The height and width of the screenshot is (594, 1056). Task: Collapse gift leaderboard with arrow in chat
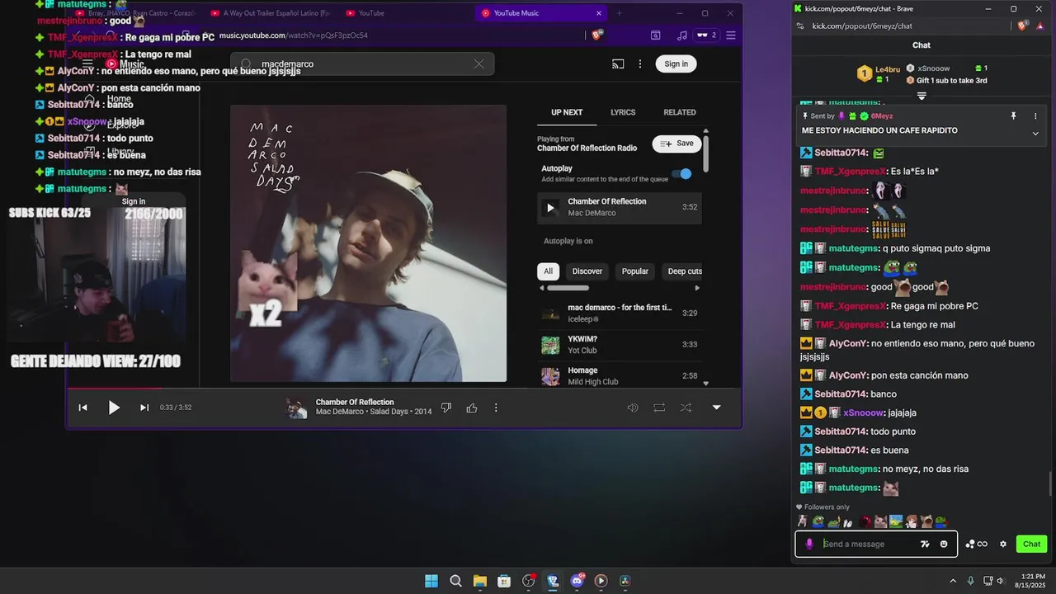point(922,96)
